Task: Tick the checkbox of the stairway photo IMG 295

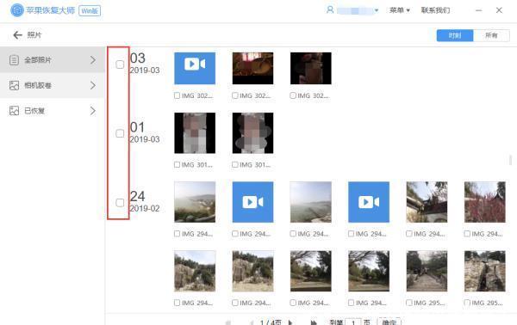Action: point(409,303)
